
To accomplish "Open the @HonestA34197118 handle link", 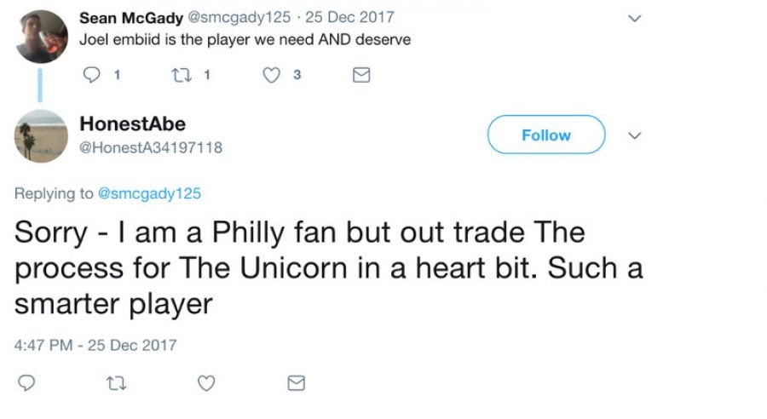I will click(x=150, y=147).
